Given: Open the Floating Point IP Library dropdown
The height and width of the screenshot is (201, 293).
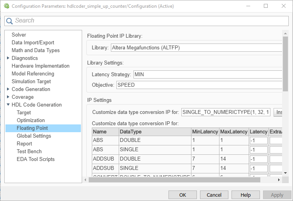Looking at the screenshot, I should 196,47.
